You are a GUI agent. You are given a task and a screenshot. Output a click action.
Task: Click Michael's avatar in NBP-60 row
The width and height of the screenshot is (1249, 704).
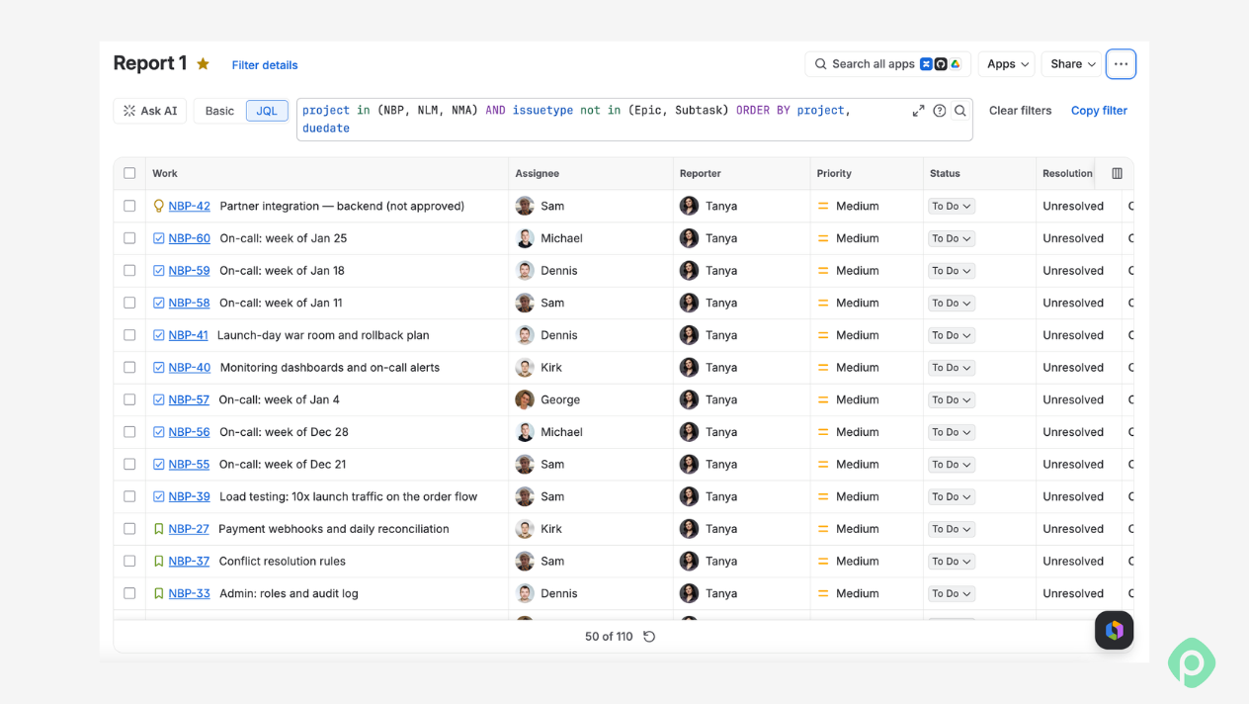coord(525,238)
